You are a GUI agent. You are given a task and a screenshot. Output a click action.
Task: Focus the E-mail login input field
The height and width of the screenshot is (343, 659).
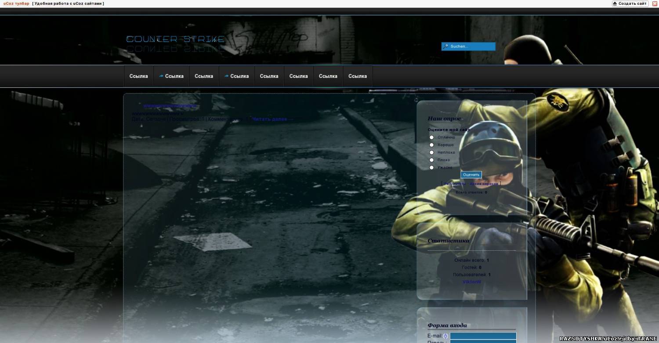(483, 336)
